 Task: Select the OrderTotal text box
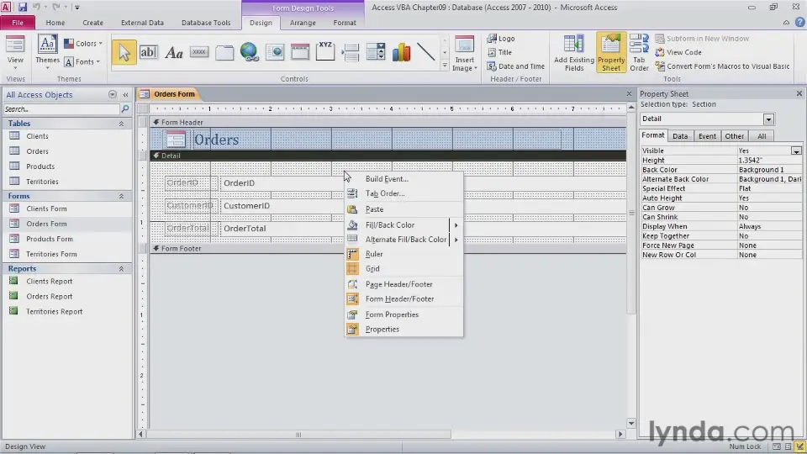[282, 229]
